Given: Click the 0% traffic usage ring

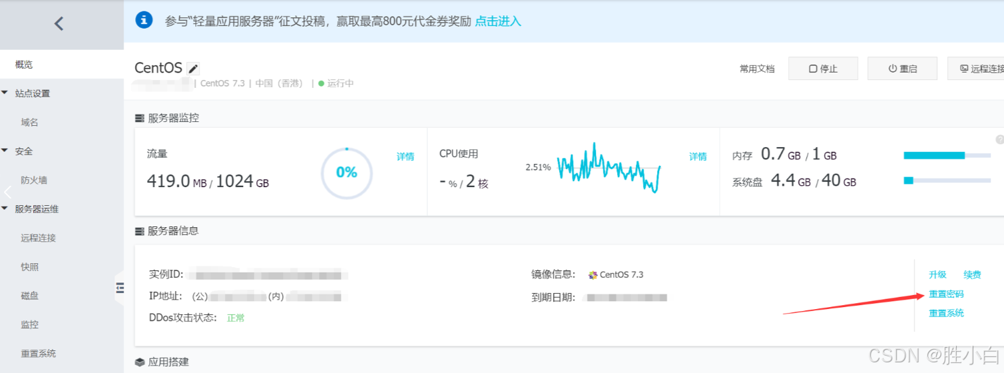Looking at the screenshot, I should point(346,173).
